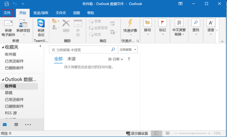Minimize the folder pane with the arrow

(40, 46)
